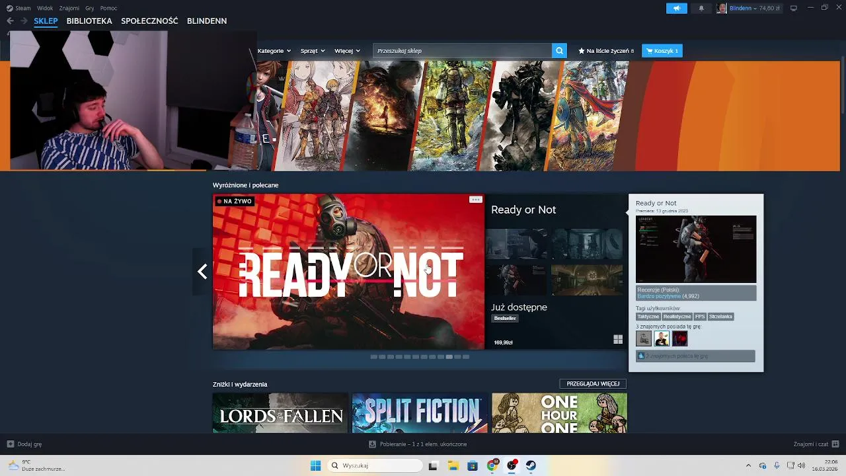Viewport: 846px width, 476px height.
Task: Click the three-dots menu on Ready or Not banner
Action: click(x=475, y=200)
